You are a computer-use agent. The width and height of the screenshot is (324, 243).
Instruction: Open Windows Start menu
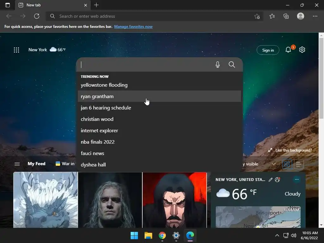[x=134, y=235]
